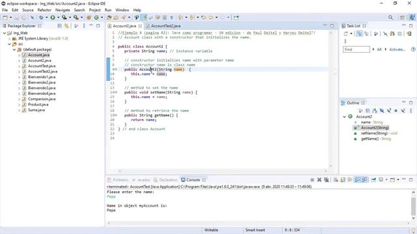Click the Activate... link in Task List
This screenshot has width=417, height=234.
pyautogui.click(x=397, y=49)
